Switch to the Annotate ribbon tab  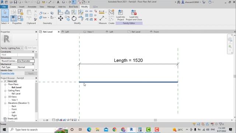32,7
